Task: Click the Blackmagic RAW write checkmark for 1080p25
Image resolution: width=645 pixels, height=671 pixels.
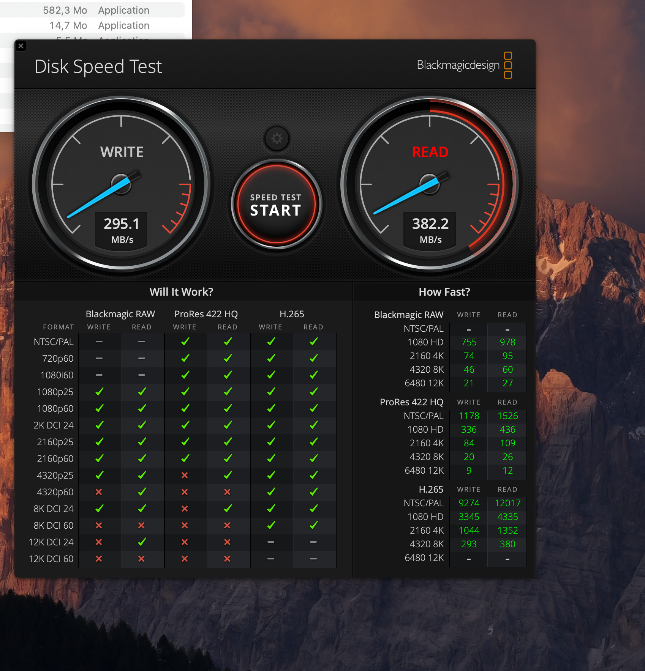Action: [99, 392]
